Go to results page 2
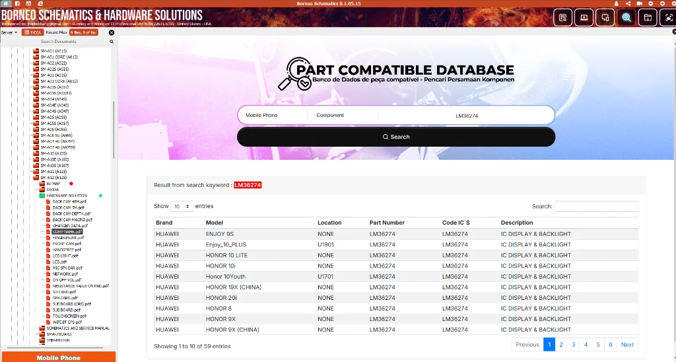The image size is (676, 362). (561, 344)
